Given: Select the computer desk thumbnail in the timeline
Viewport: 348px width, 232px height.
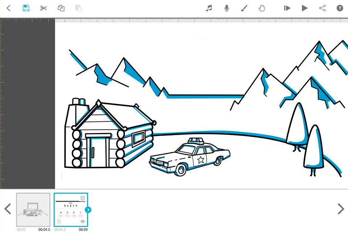Looking at the screenshot, I should pos(33,210).
